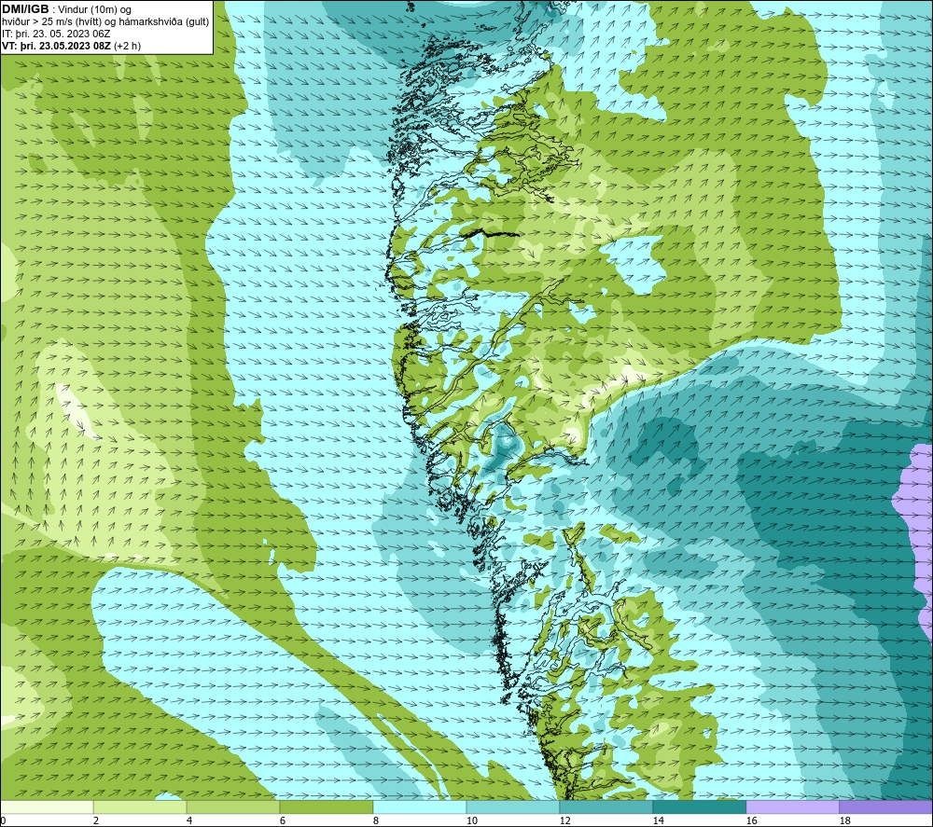Click the 12-14 m/s teal legend swatch
Image resolution: width=933 pixels, height=827 pixels.
606,807
